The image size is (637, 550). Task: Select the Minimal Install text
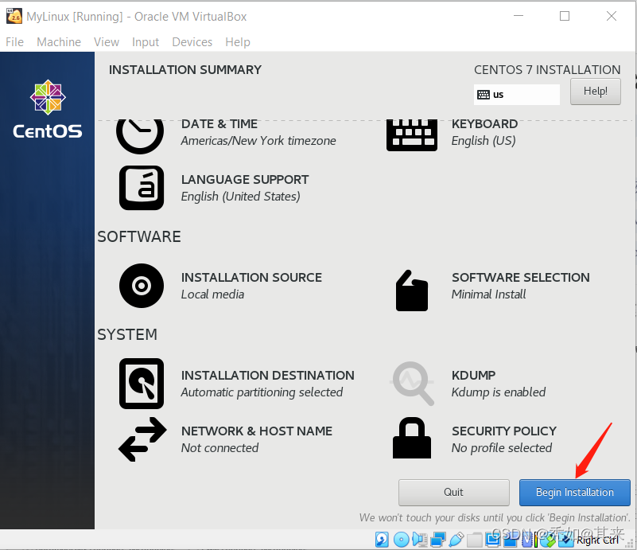click(x=489, y=295)
